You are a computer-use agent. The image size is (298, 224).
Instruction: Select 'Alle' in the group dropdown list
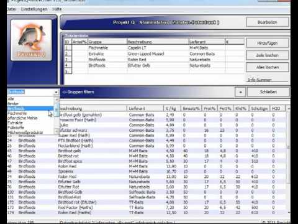(x=30, y=99)
